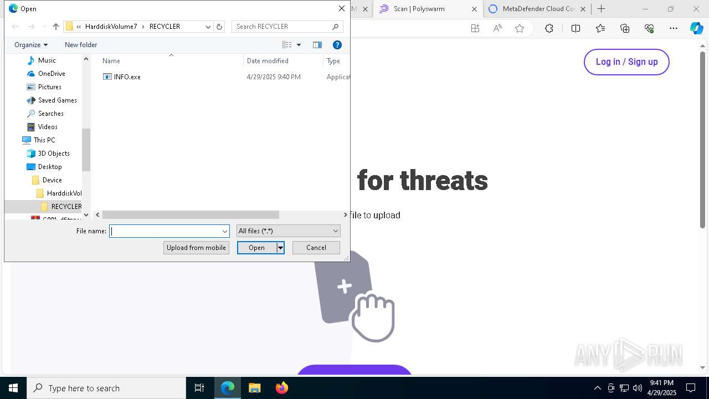Open the app view grid icon in Edge
The height and width of the screenshot is (399, 709).
click(x=475, y=28)
